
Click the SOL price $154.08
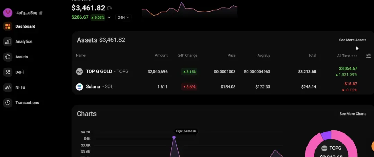click(228, 87)
